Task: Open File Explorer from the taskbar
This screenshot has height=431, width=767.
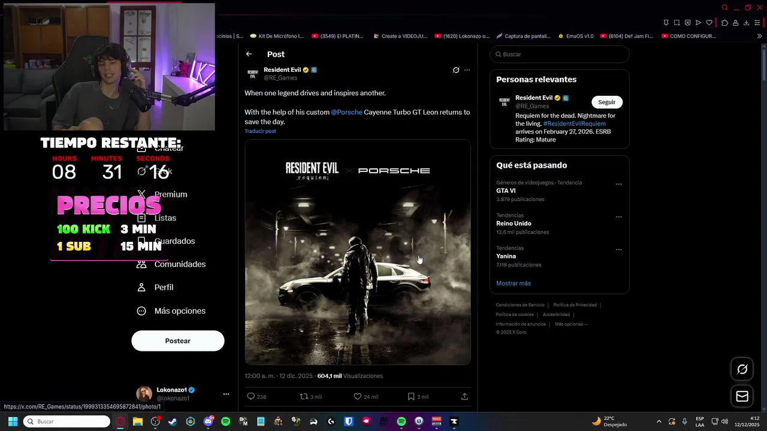Action: coord(137,421)
